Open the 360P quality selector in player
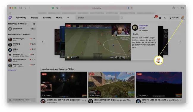Viewport: 193px width, 112px height. (112, 57)
